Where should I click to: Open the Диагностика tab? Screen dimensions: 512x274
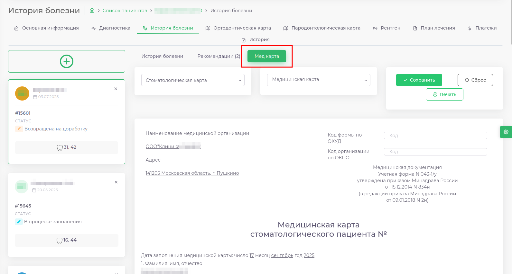click(111, 28)
